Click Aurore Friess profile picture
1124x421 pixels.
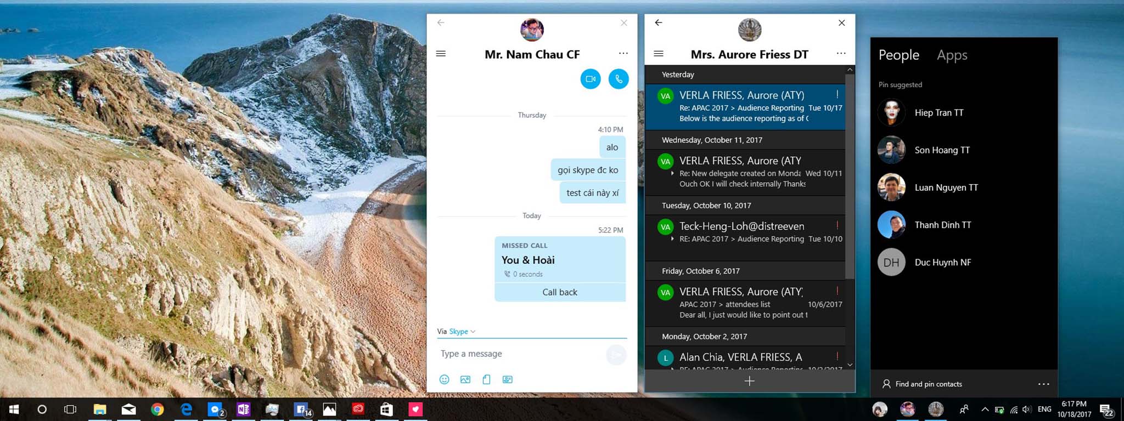pos(750,30)
